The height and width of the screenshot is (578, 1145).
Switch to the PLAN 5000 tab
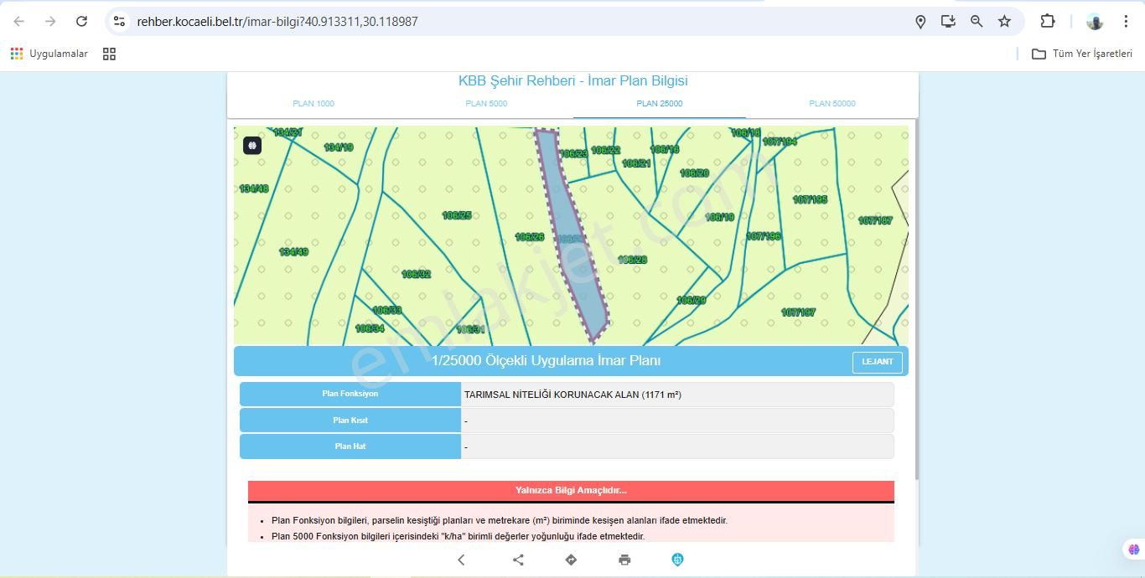486,104
